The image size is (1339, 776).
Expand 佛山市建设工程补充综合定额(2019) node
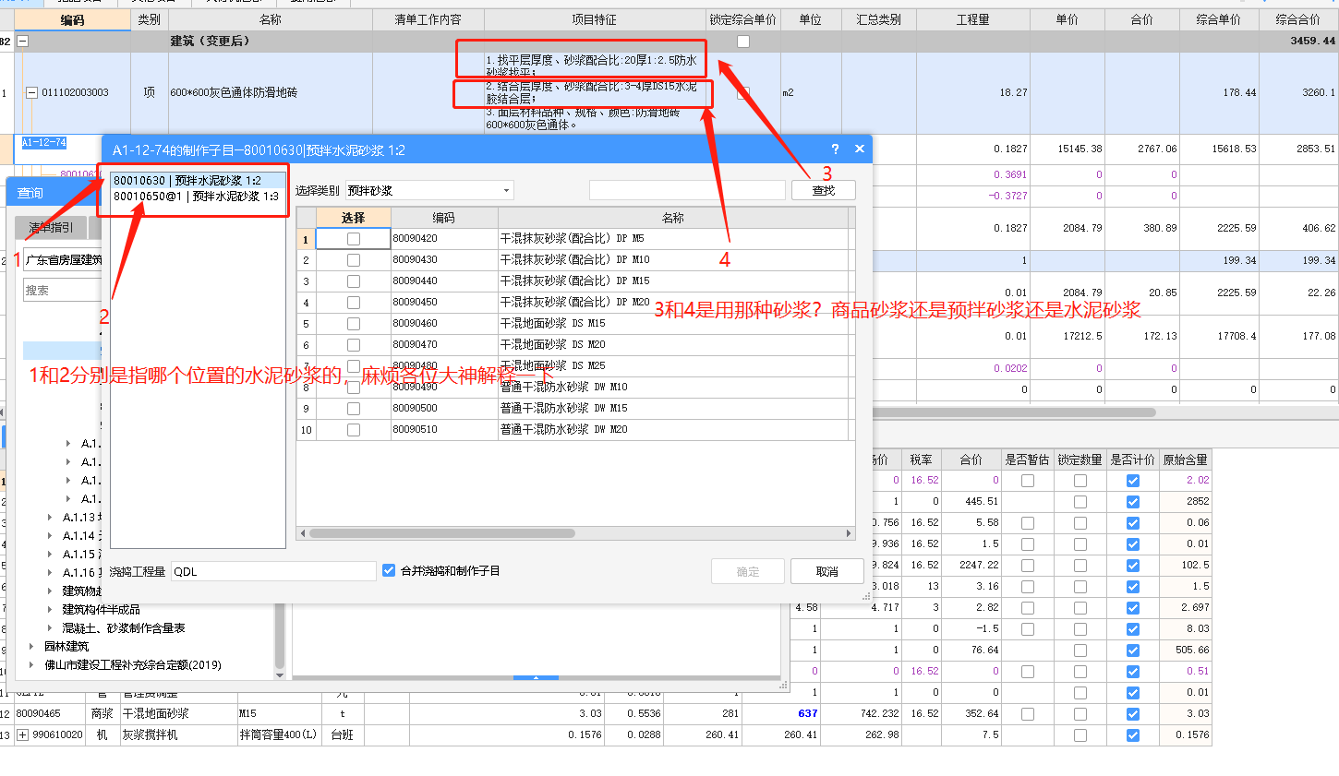pos(31,664)
